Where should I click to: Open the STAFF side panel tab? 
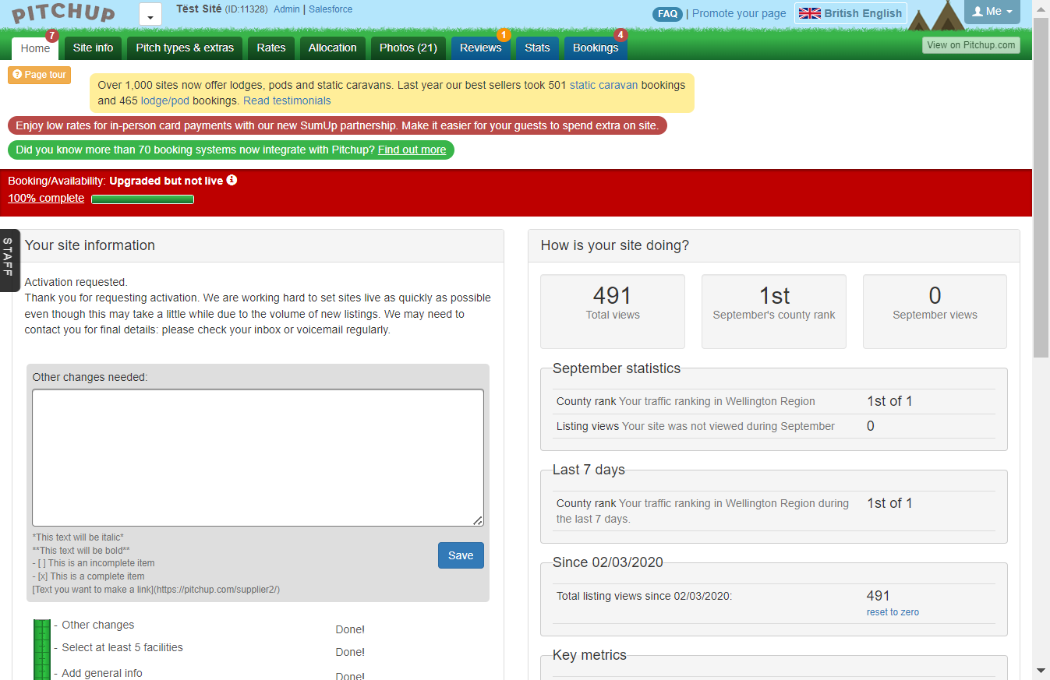coord(9,260)
